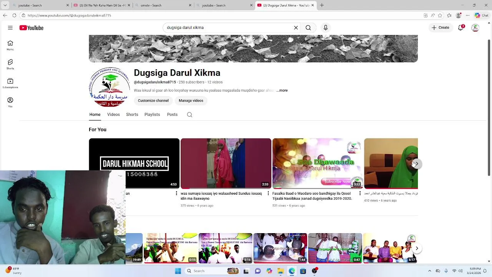Show hidden system tray icons
The height and width of the screenshot is (277, 492).
[x=430, y=271]
